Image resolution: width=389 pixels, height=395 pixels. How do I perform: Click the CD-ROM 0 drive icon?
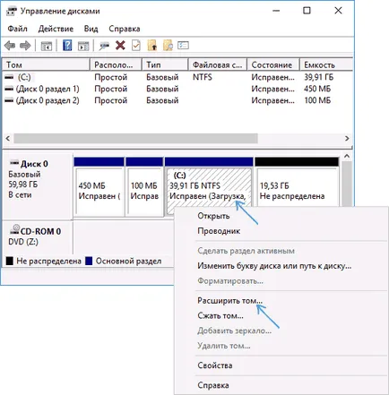14,229
